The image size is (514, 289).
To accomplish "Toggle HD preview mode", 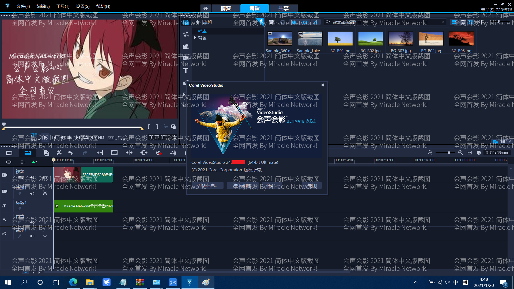I will 101,138.
